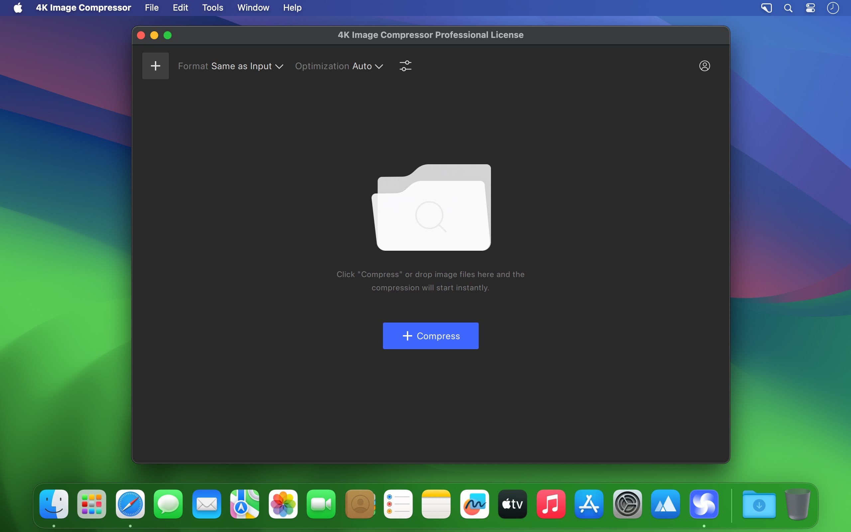Open the Photos app in the dock
Viewport: 851px width, 532px height.
tap(283, 504)
